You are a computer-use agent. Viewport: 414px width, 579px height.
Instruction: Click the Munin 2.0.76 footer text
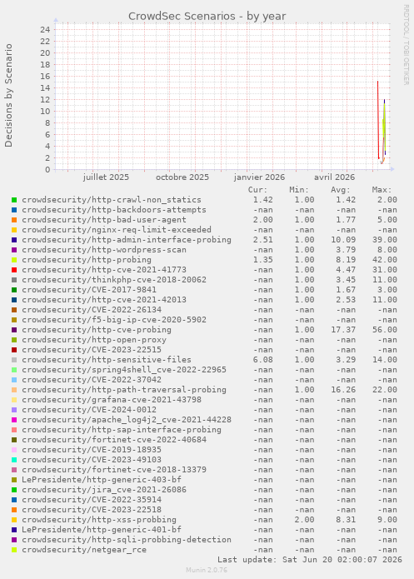[207, 570]
